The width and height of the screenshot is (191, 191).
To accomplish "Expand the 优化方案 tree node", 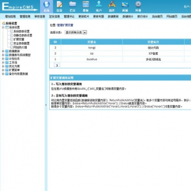I will coord(3,66).
